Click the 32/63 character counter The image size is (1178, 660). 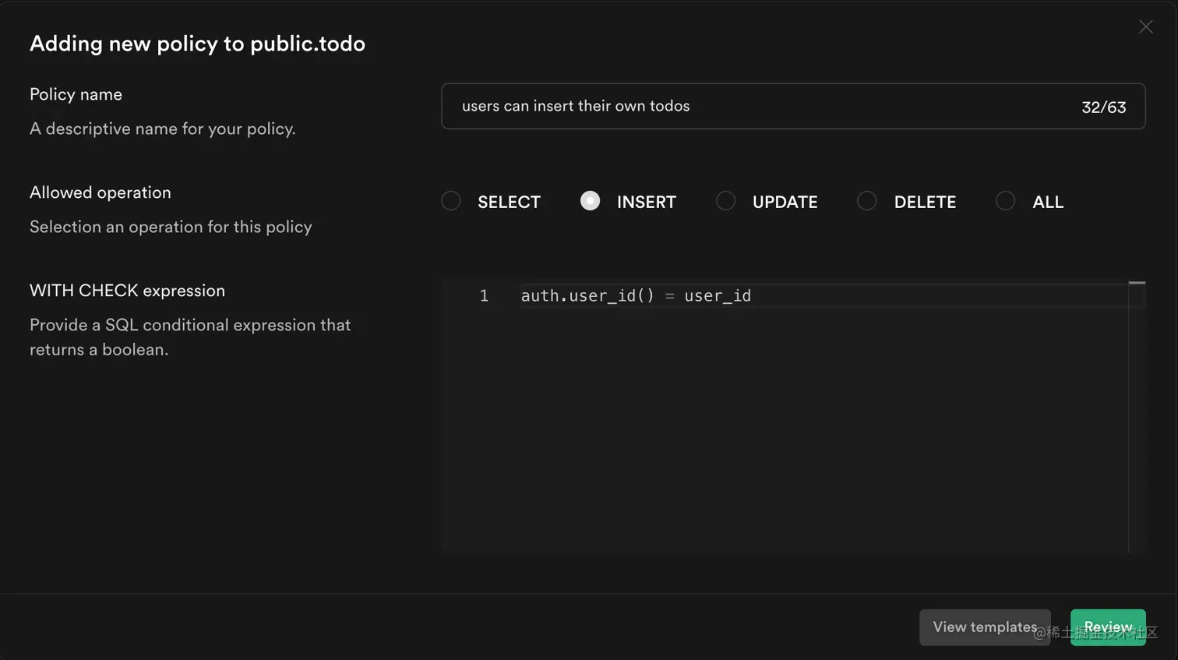click(x=1103, y=108)
